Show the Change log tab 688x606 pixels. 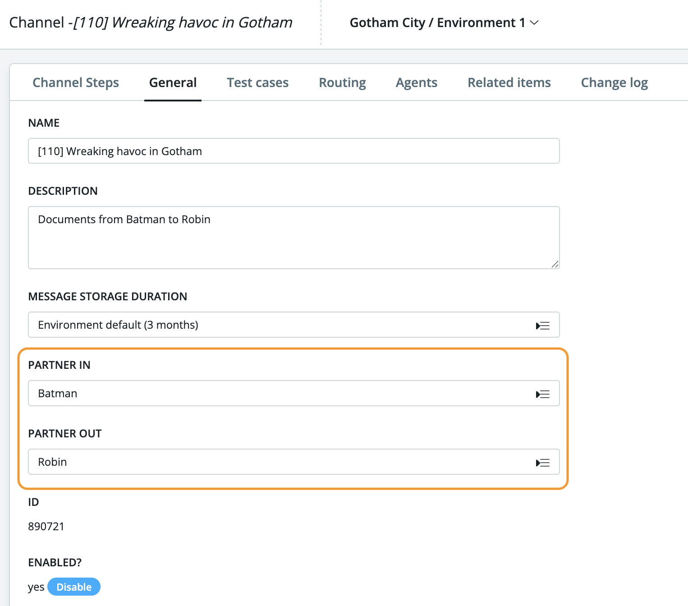click(x=614, y=83)
